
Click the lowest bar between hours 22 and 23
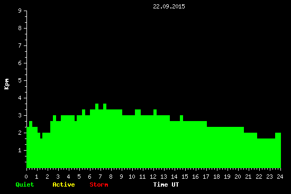click(x=266, y=153)
